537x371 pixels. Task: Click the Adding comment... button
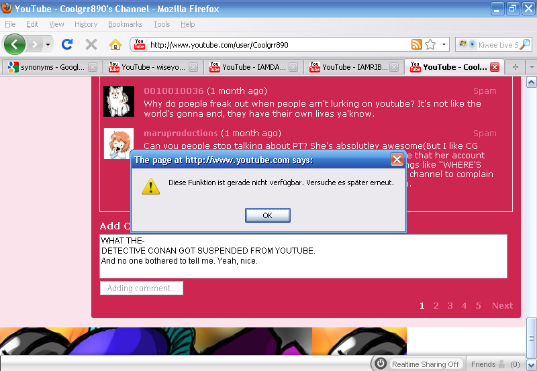[x=142, y=288]
